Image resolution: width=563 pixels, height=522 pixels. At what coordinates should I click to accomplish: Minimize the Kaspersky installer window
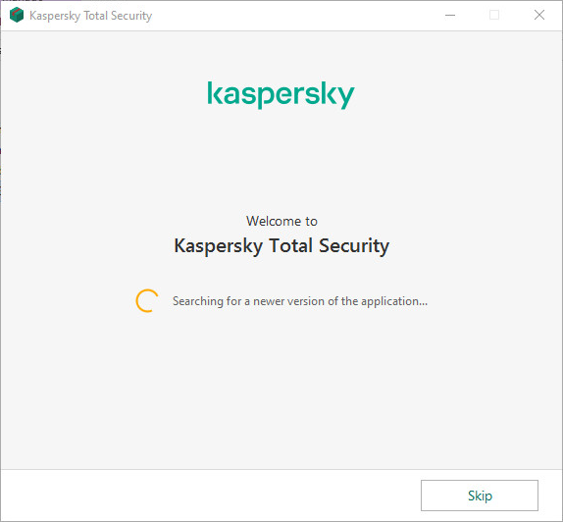click(450, 15)
